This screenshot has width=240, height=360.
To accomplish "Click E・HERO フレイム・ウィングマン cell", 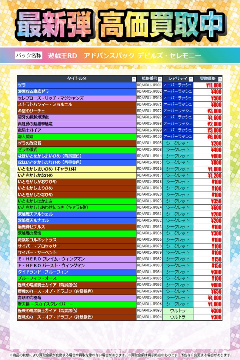I will tap(77, 259).
